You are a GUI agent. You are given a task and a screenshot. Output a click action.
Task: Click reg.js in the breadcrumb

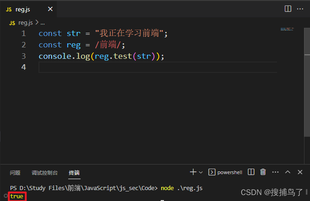(x=26, y=23)
